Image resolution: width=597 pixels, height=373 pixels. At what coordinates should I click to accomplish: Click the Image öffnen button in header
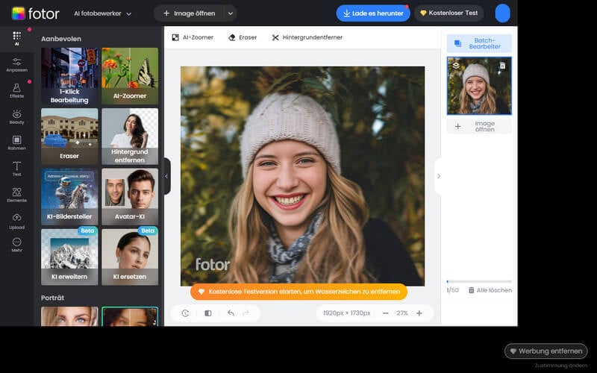tap(190, 13)
